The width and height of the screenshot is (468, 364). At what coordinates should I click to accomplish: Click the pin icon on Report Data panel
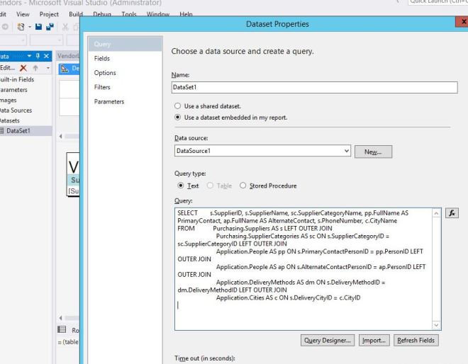click(x=36, y=56)
